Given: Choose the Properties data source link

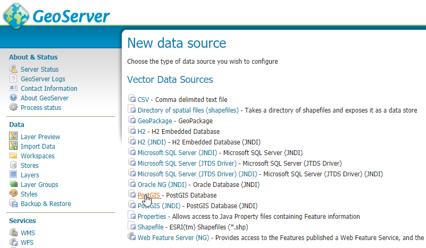Looking at the screenshot, I should tap(152, 217).
